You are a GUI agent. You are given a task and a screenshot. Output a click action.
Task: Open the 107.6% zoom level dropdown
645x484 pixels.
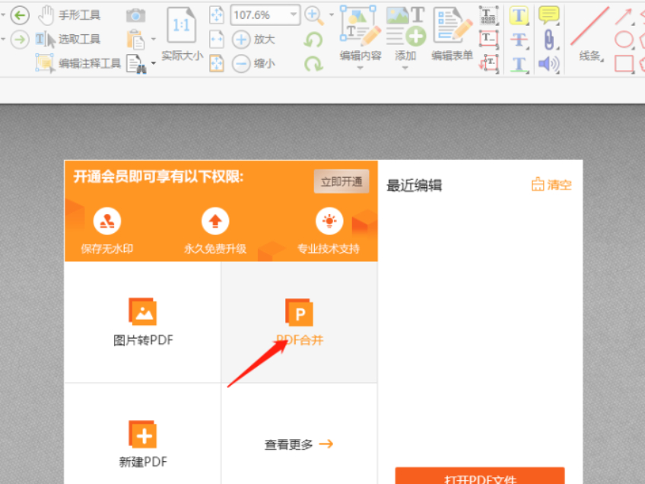[x=294, y=14]
